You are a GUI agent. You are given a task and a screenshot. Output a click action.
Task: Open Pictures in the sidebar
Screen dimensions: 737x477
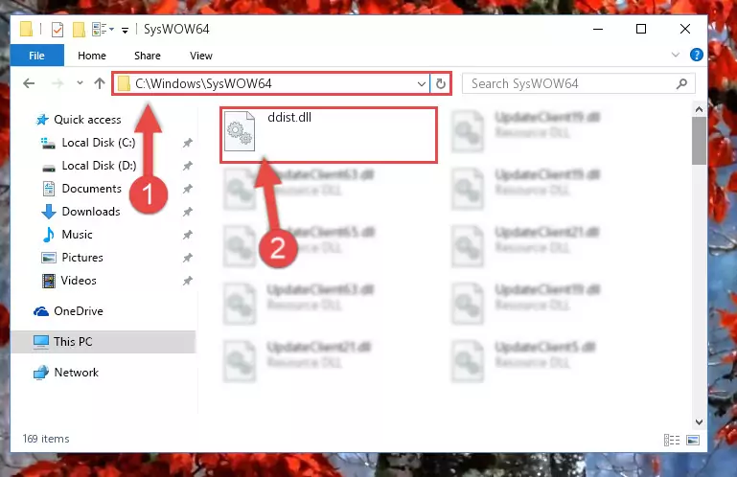click(82, 258)
